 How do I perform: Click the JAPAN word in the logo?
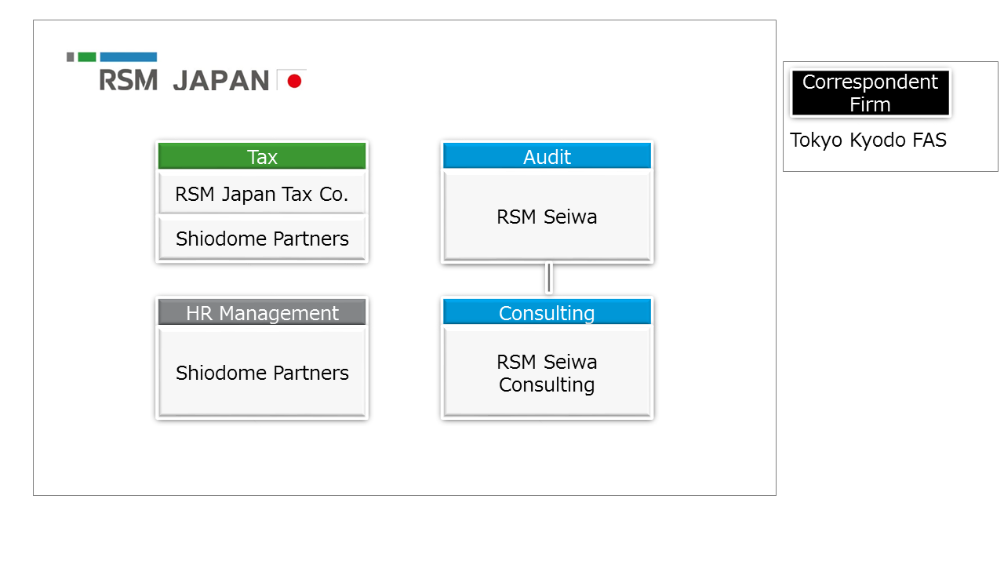(221, 80)
